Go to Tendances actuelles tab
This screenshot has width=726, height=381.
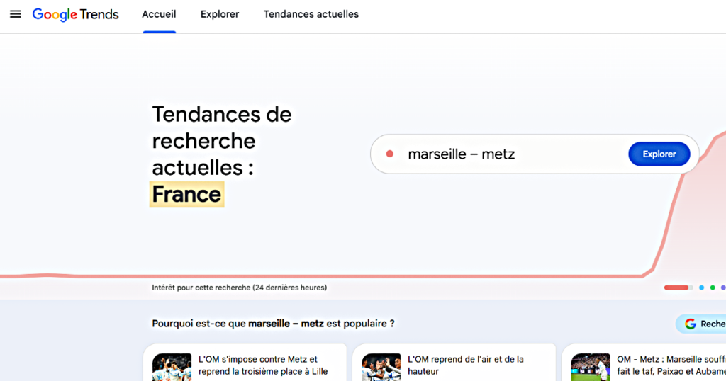click(311, 14)
